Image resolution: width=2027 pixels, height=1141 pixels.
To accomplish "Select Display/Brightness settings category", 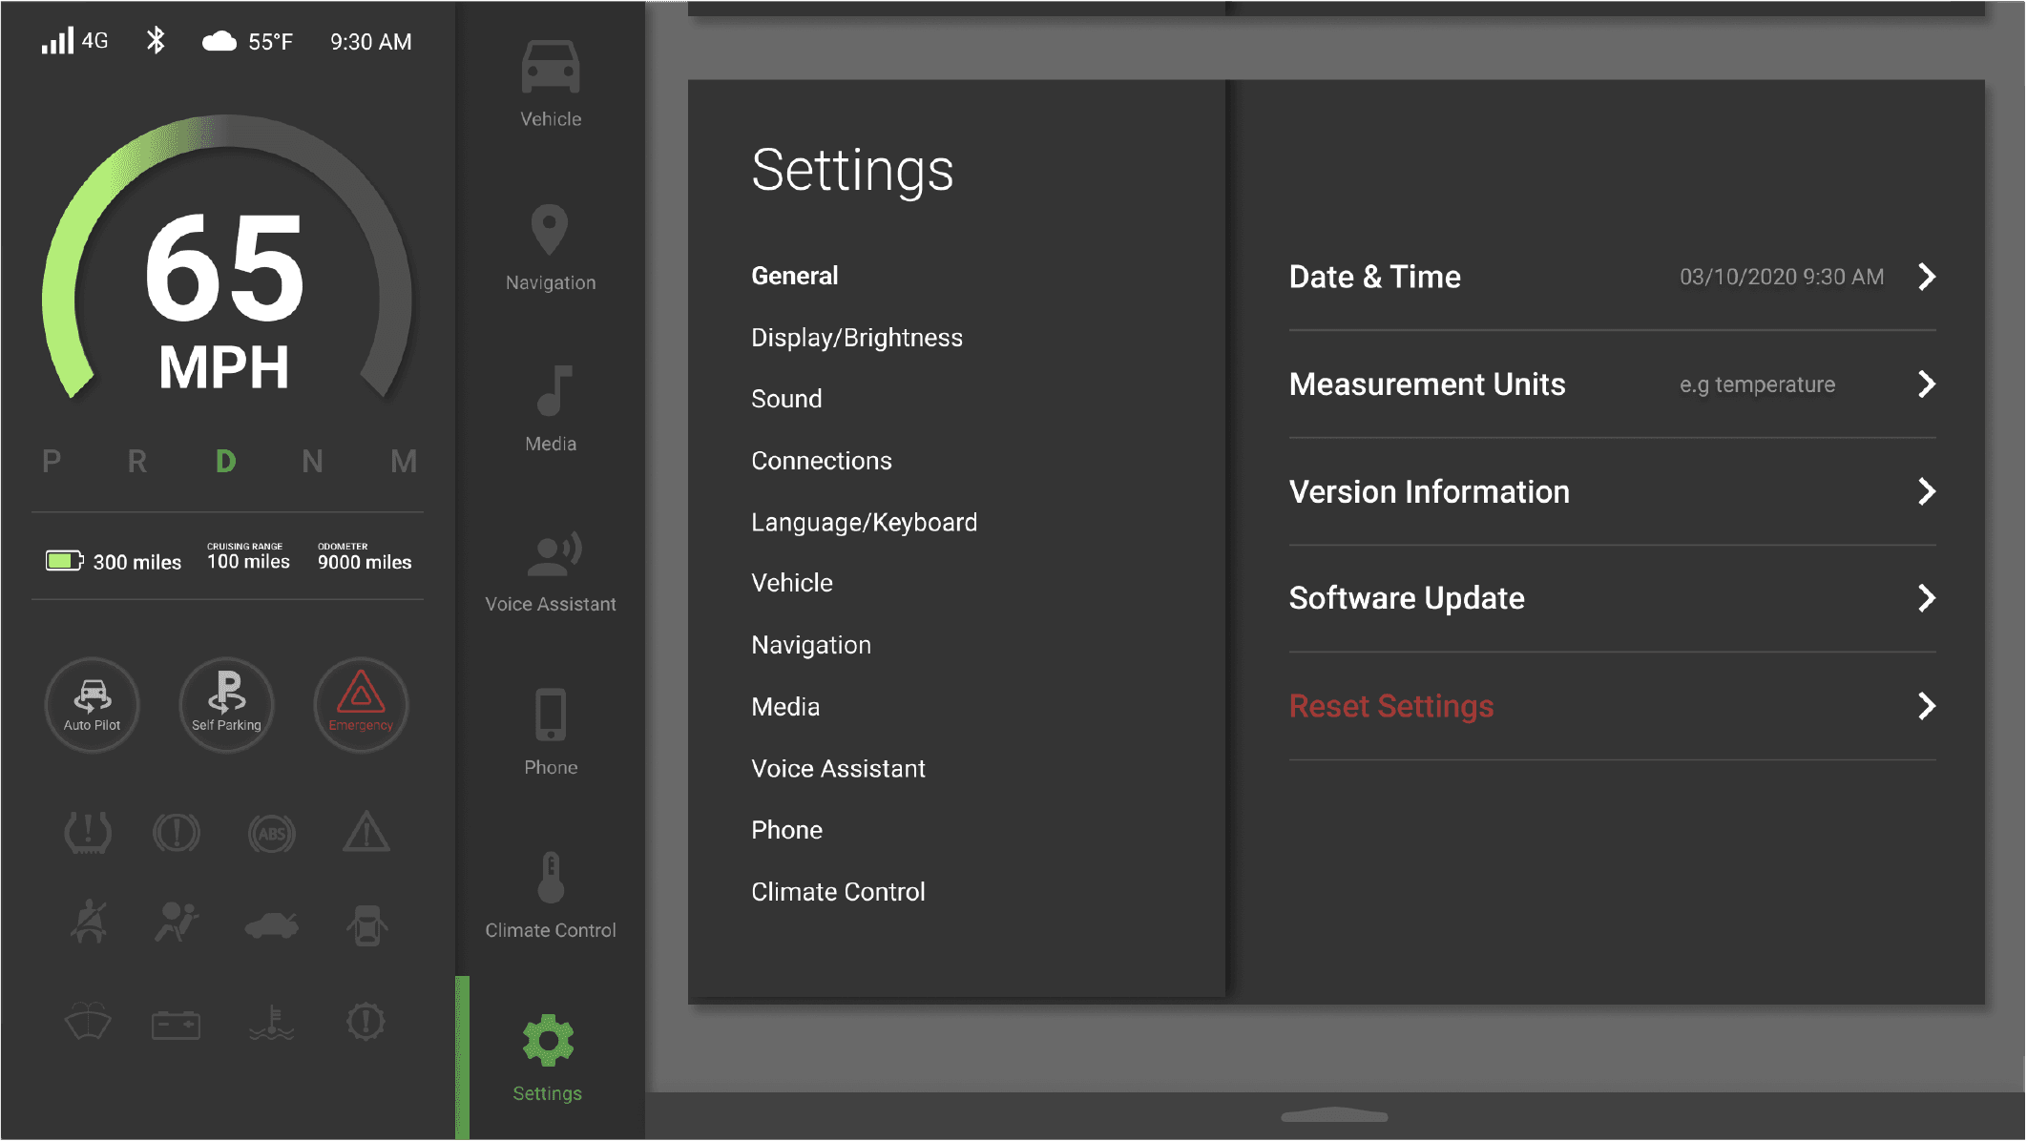I will coord(856,338).
